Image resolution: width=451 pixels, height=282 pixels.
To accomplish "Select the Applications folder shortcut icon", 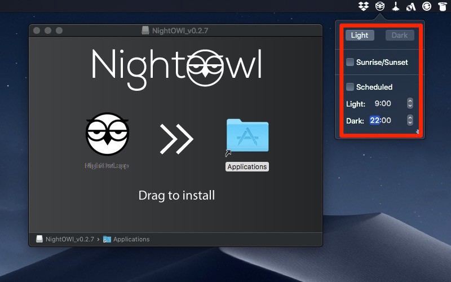I will [247, 136].
